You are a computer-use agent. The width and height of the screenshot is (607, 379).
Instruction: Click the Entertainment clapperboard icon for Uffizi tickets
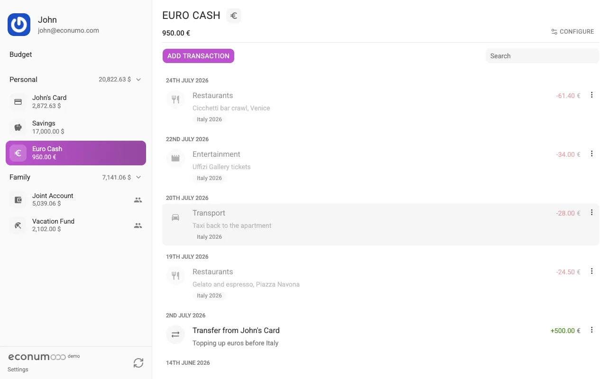tap(175, 158)
